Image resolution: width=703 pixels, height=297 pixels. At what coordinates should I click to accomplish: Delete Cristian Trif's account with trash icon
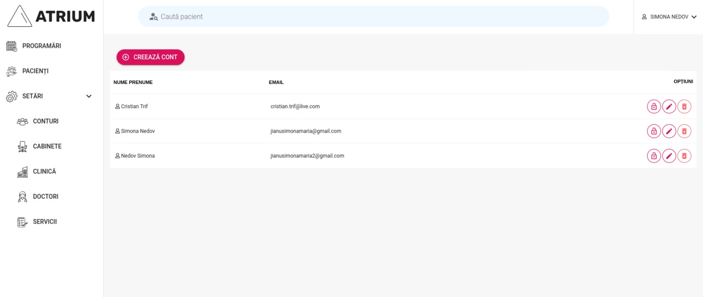tap(684, 107)
